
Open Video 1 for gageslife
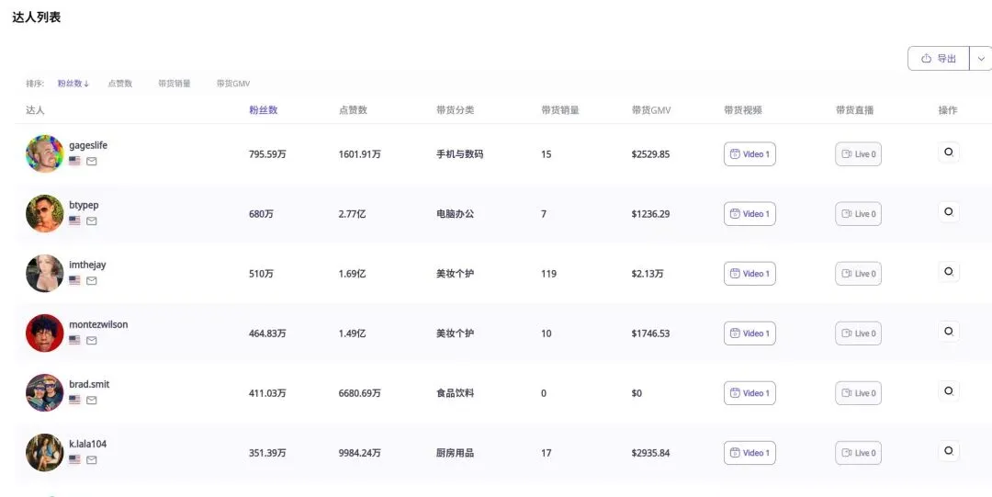point(750,154)
